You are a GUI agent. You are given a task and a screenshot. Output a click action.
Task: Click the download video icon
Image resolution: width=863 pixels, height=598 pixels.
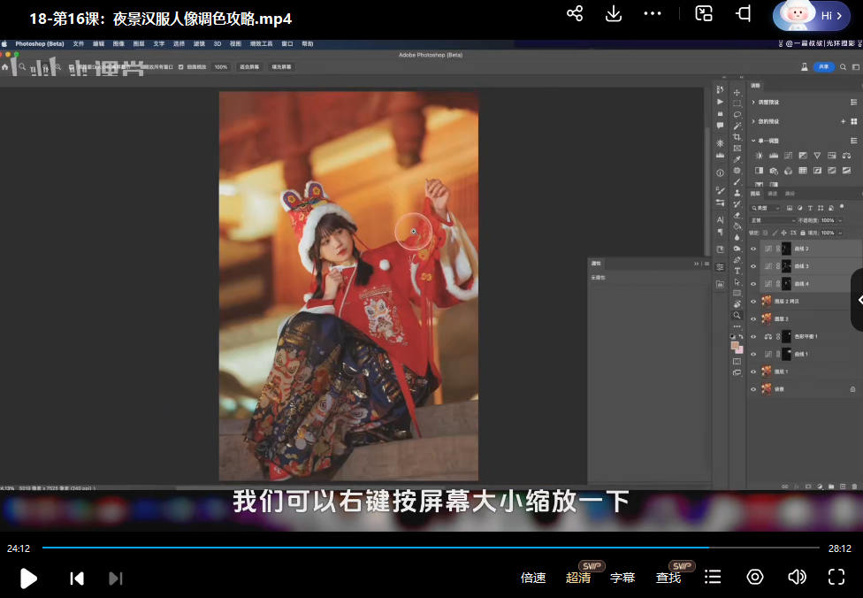tap(614, 13)
